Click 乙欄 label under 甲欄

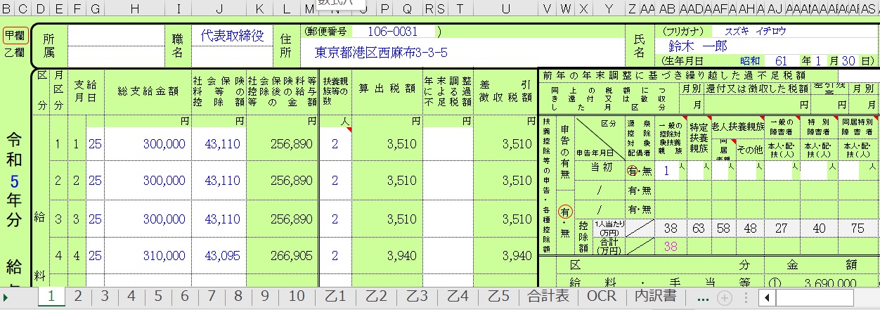coord(15,52)
